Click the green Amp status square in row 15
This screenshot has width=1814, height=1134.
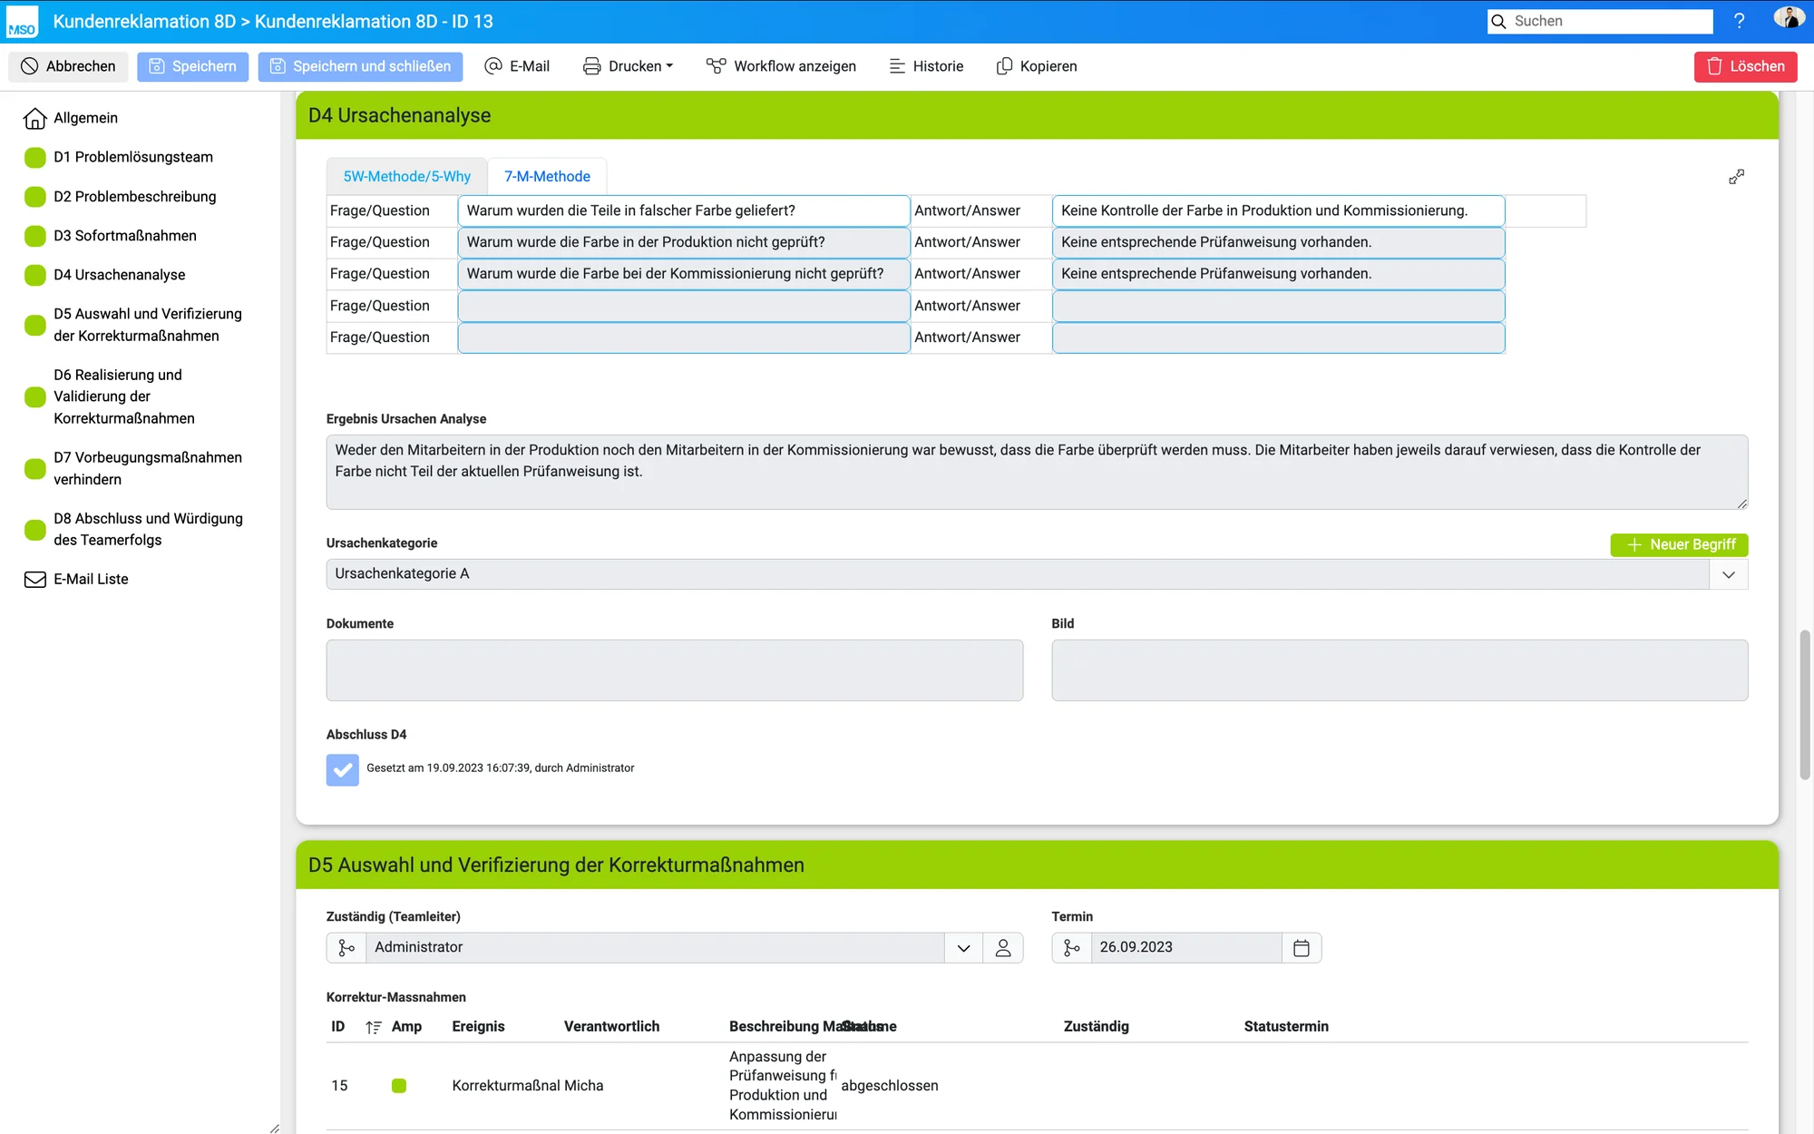tap(399, 1086)
